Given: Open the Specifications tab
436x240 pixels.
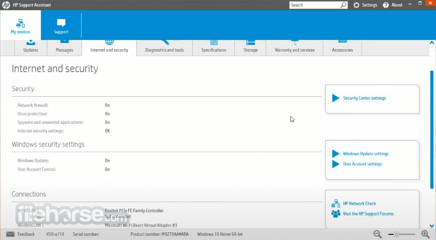Looking at the screenshot, I should [x=213, y=48].
